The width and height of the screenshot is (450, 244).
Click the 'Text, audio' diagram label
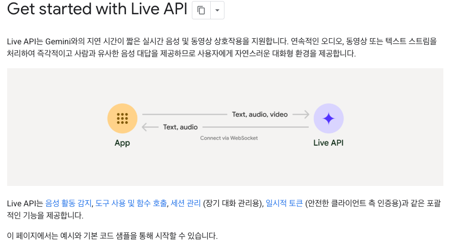click(180, 127)
